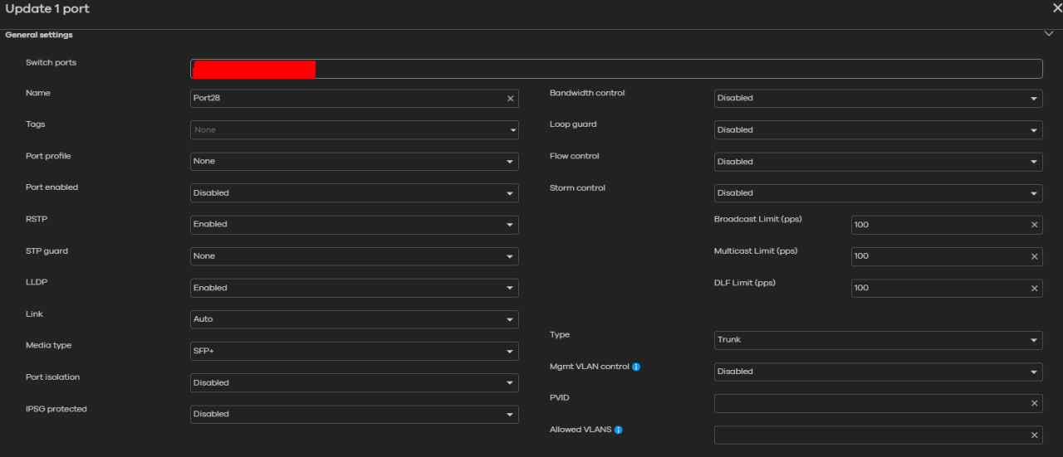
Task: Clear the Name field with its X icon
Action: [511, 98]
